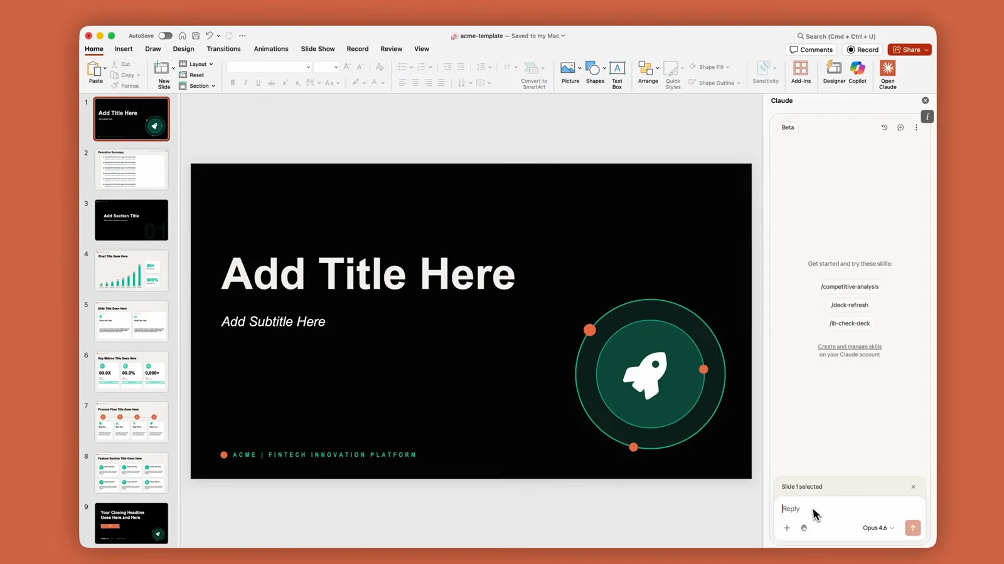Screen dimensions: 1004x564
Task: Open the Transitions tab
Action: click(x=223, y=49)
